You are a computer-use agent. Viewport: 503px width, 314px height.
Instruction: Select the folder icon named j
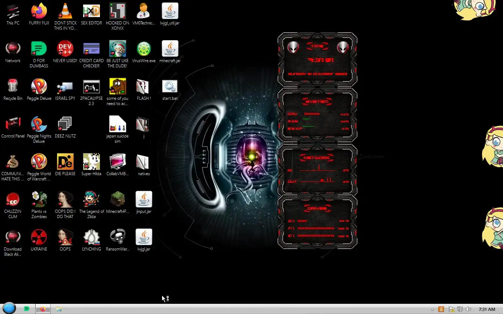(144, 128)
